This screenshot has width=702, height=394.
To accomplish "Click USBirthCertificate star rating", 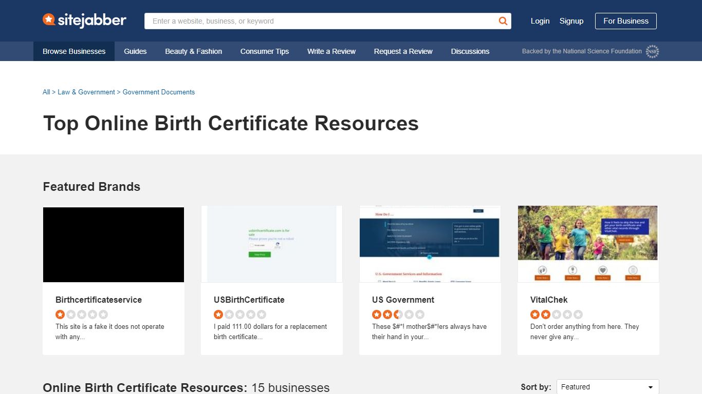I will (x=240, y=314).
